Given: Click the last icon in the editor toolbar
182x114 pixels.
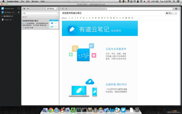Looking at the screenshot, I should pos(132,18).
